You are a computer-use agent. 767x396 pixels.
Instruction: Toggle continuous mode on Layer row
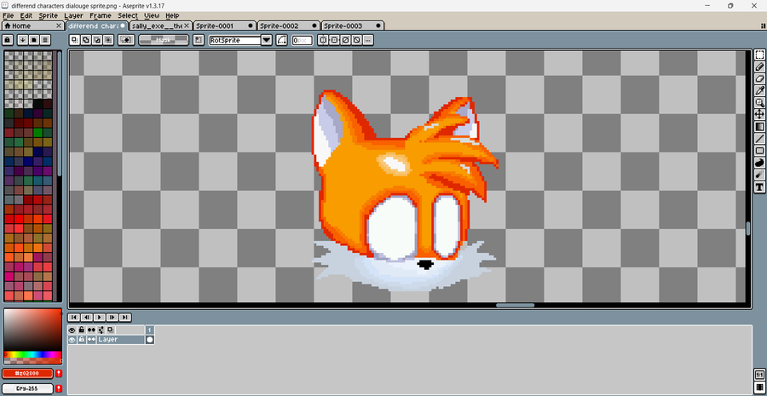point(91,339)
